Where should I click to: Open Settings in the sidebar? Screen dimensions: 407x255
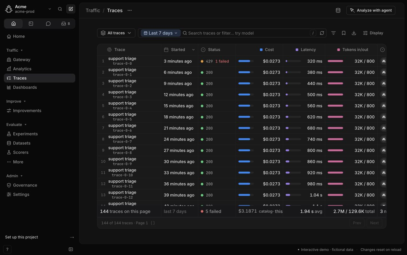click(x=40, y=194)
